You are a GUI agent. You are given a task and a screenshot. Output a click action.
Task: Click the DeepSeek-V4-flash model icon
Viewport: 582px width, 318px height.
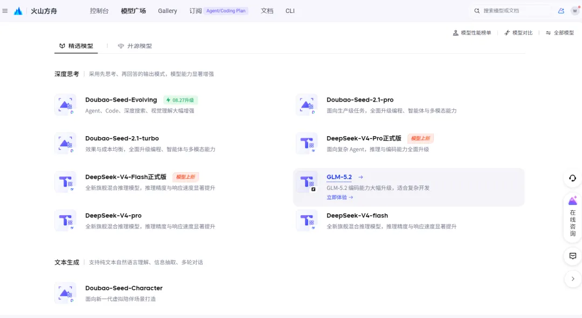pyautogui.click(x=307, y=220)
